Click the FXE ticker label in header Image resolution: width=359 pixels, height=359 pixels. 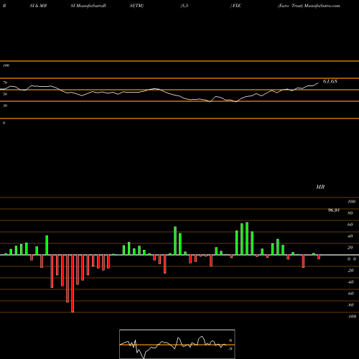[x=236, y=6]
